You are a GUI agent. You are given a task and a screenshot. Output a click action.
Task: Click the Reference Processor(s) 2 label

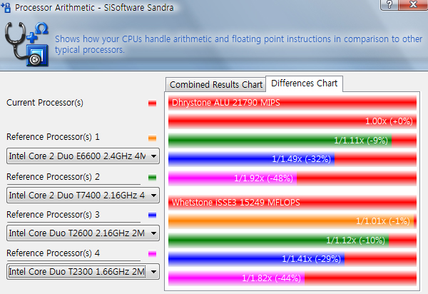(x=53, y=177)
